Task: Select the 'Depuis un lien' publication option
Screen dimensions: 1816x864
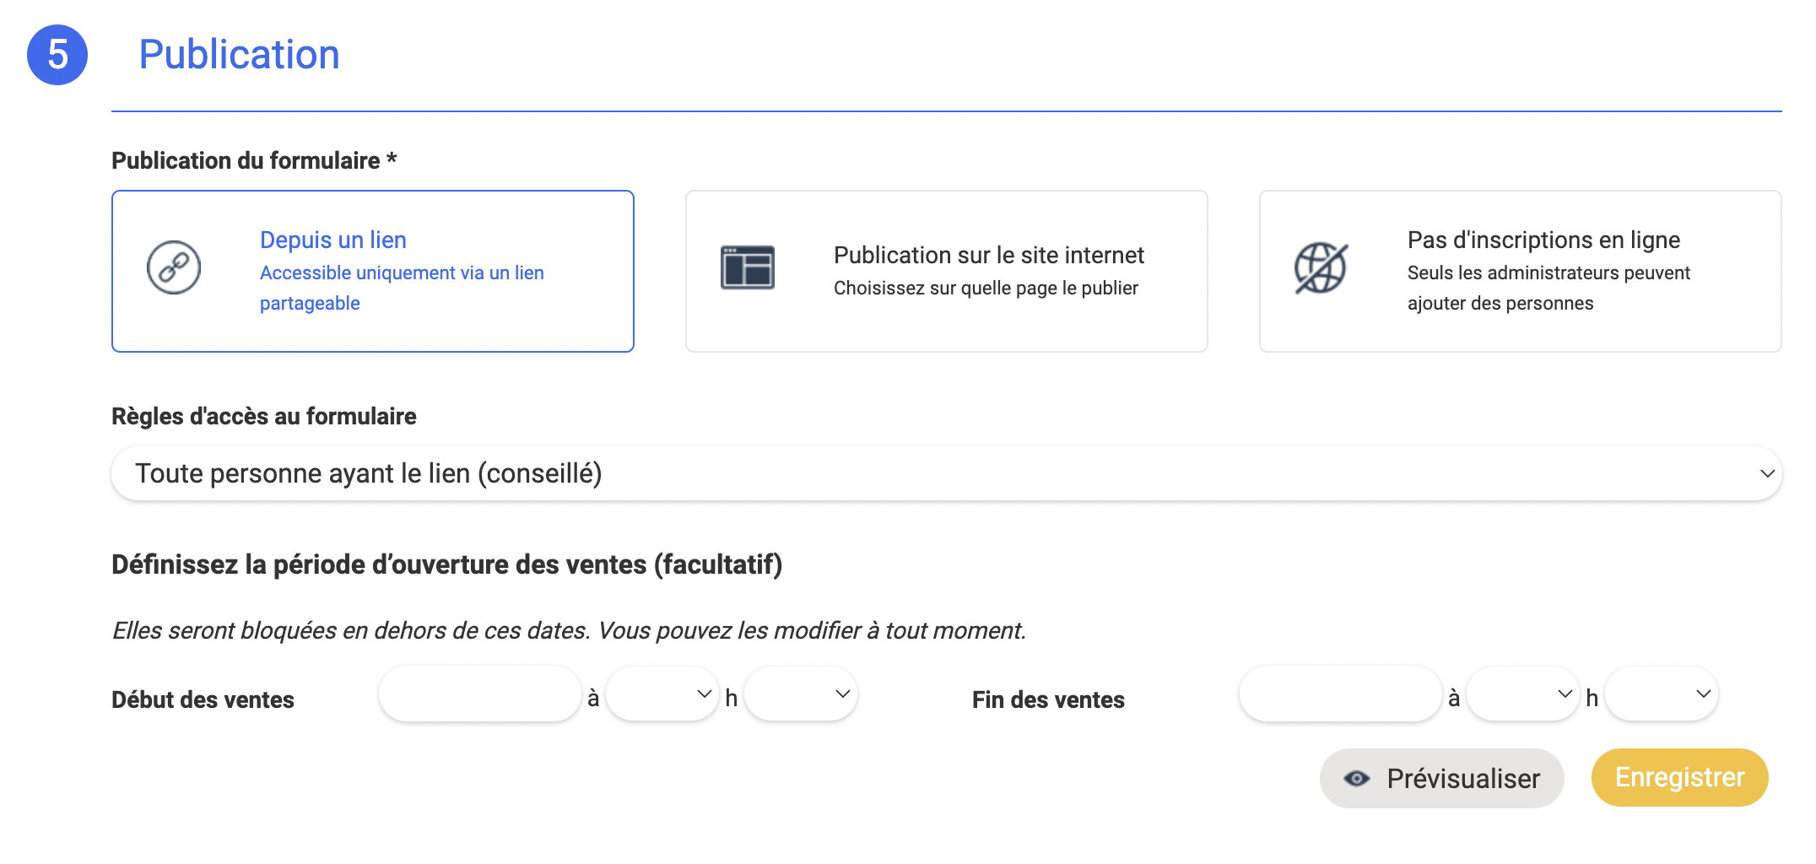Action: click(373, 271)
